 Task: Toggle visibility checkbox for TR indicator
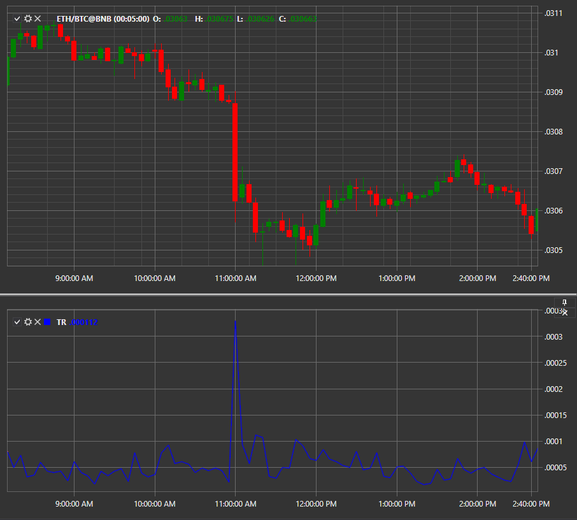tap(17, 322)
